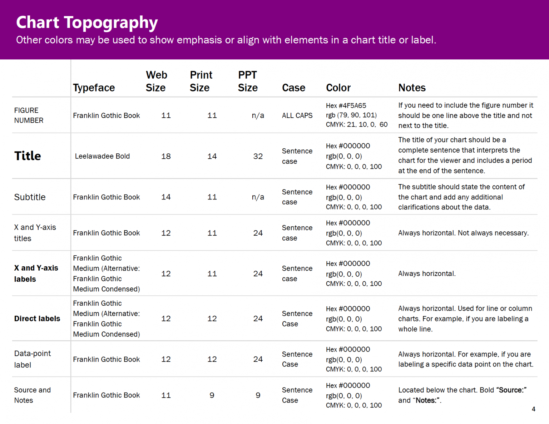Select the Subtitle row label

point(30,197)
